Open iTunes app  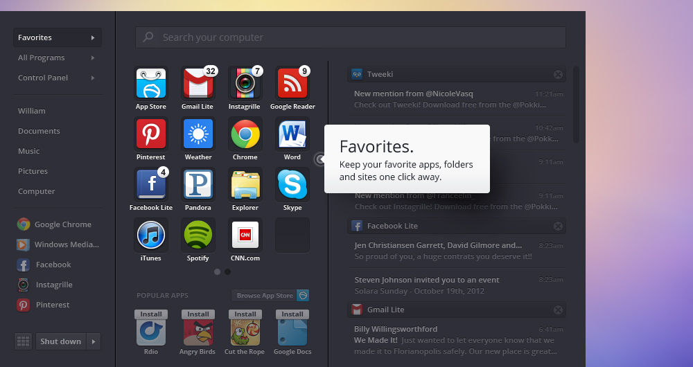point(150,235)
